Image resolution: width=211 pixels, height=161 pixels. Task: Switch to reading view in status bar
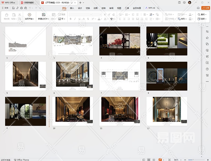[154, 160]
